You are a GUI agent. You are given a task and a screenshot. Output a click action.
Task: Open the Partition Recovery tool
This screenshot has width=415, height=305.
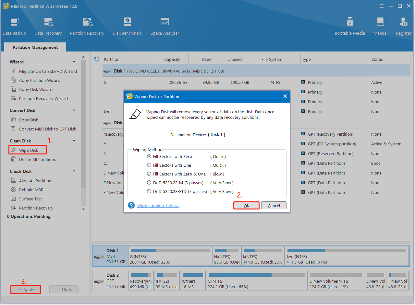click(x=87, y=25)
